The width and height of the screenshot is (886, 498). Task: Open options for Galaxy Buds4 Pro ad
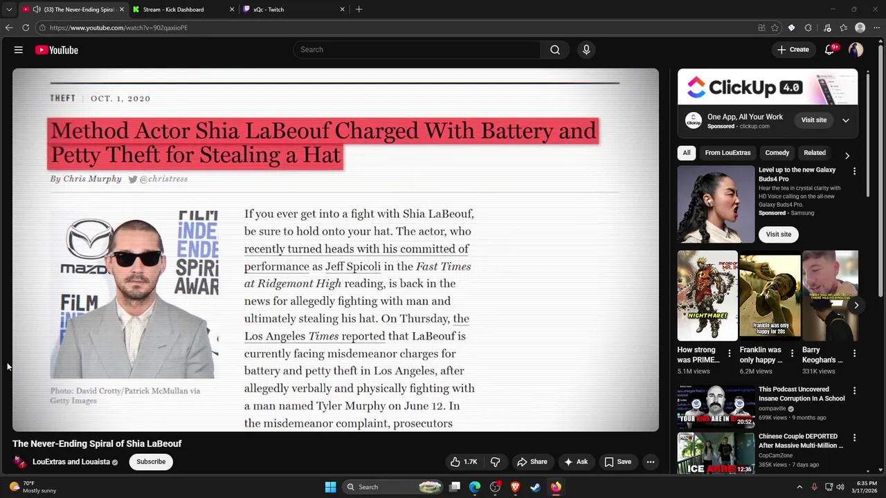coord(854,171)
